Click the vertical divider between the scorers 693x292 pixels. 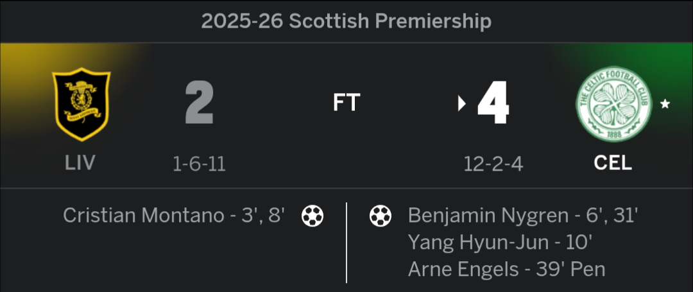[x=346, y=243]
